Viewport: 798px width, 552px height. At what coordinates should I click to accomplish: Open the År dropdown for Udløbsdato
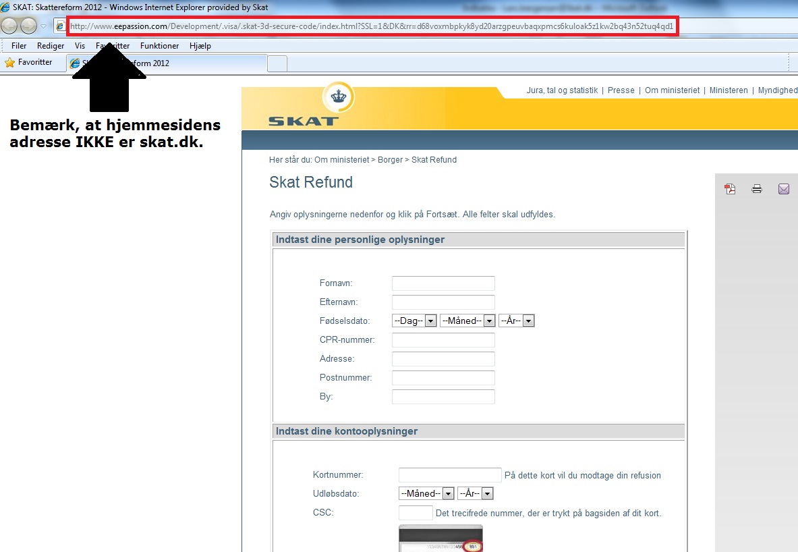pyautogui.click(x=476, y=493)
